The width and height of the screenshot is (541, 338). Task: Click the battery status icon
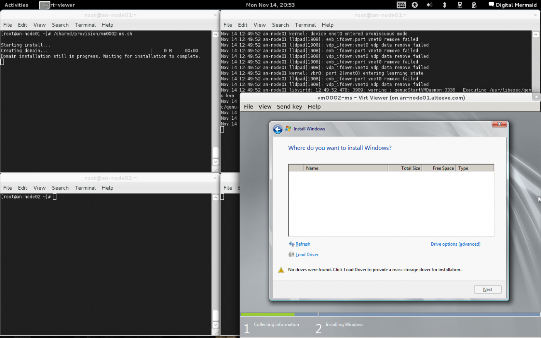click(x=474, y=5)
